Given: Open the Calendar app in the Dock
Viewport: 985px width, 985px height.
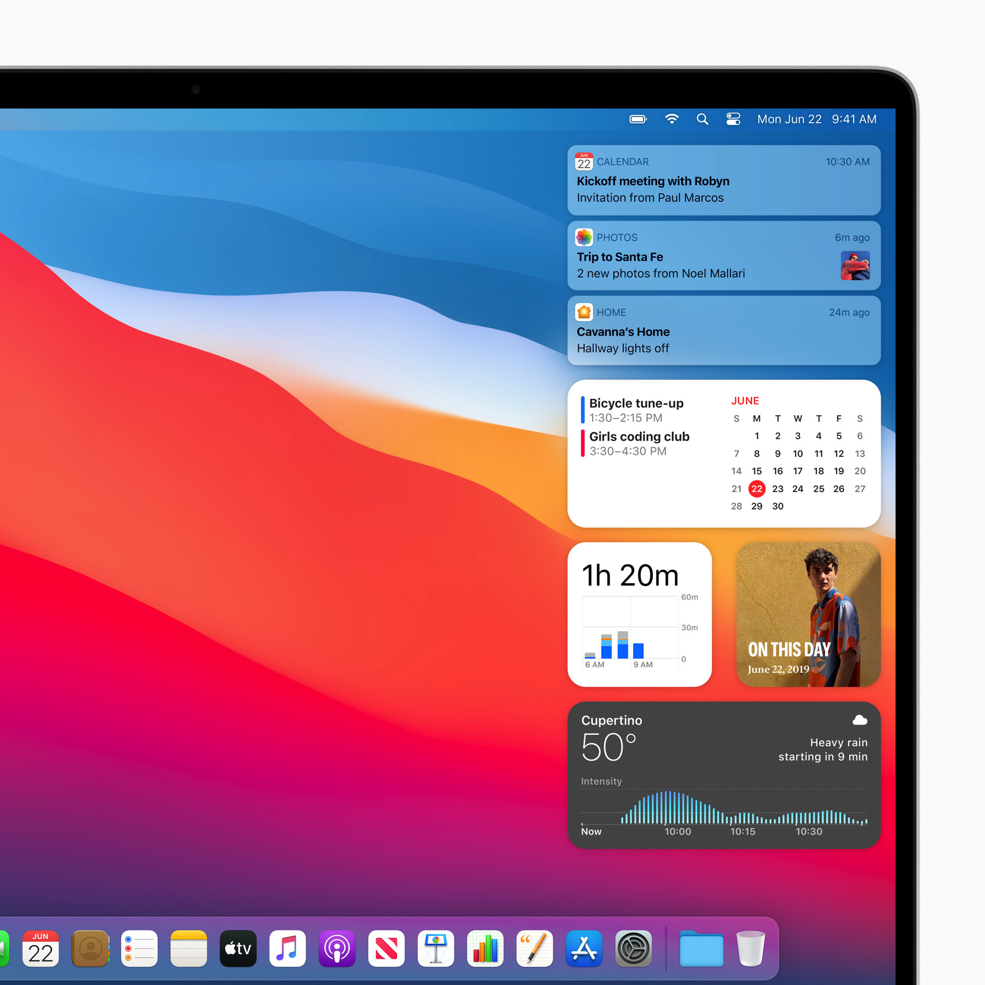Looking at the screenshot, I should (x=40, y=948).
